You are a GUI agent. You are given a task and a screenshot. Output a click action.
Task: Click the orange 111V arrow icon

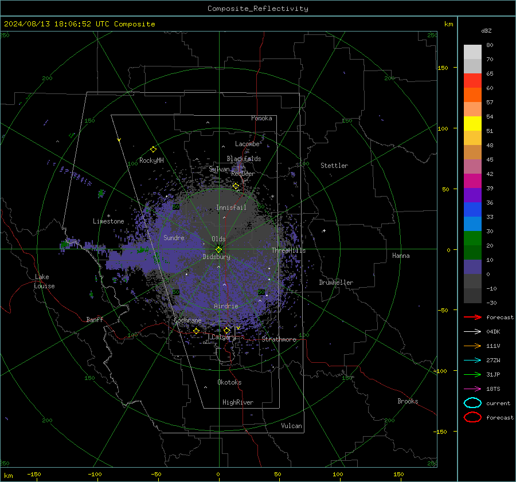pyautogui.click(x=472, y=346)
